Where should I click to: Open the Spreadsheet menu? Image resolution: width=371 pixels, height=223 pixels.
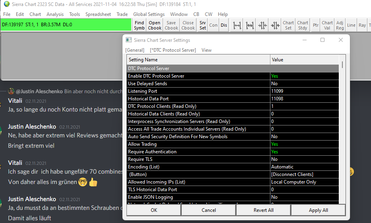tap(98, 14)
